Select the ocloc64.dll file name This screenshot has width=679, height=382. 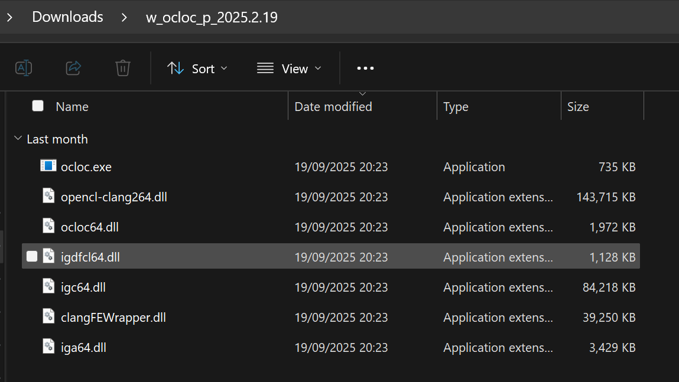point(90,227)
